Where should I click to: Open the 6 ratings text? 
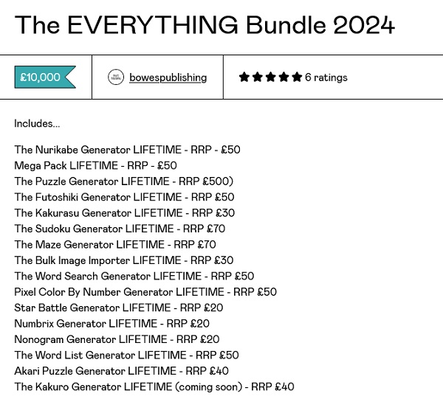pos(326,77)
